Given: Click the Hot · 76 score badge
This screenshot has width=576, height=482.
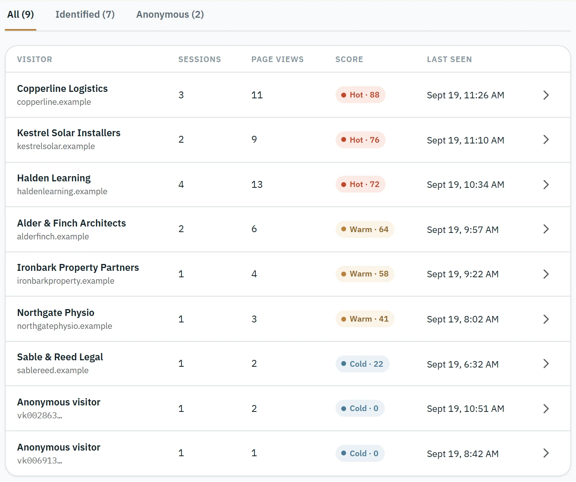Looking at the screenshot, I should pyautogui.click(x=361, y=140).
